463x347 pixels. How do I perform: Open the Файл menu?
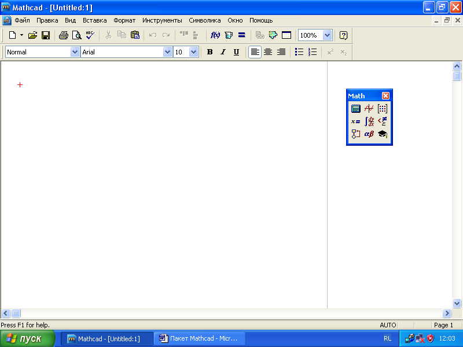coord(22,20)
